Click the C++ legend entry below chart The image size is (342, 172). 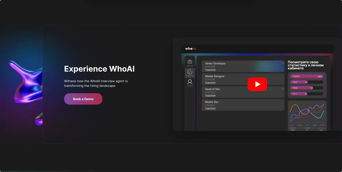point(307,129)
